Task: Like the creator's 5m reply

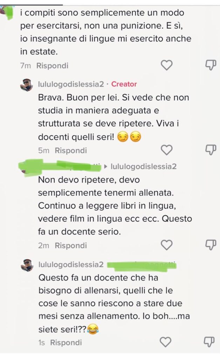Action: [167, 150]
